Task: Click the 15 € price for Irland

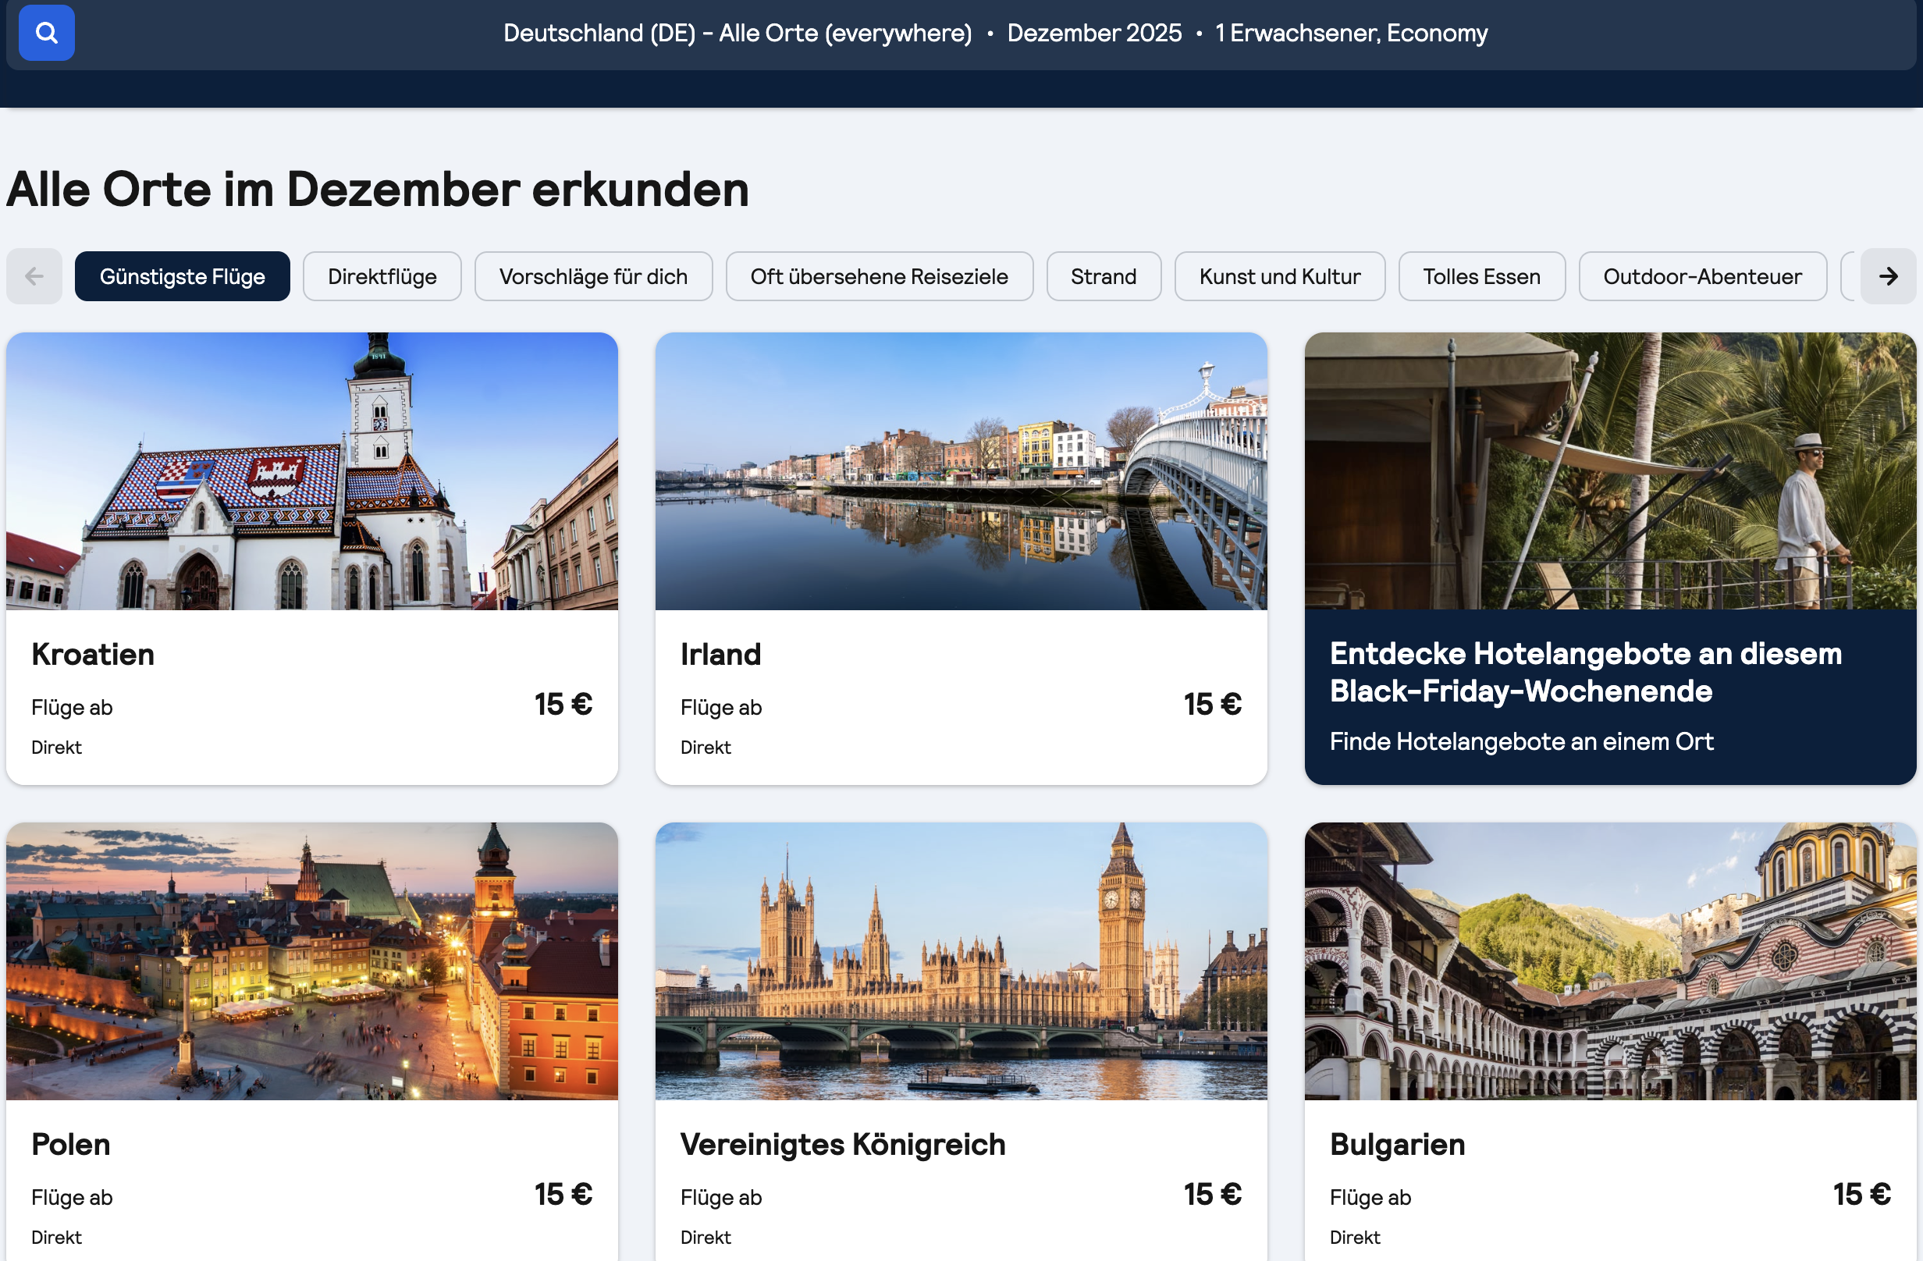Action: 1212,705
